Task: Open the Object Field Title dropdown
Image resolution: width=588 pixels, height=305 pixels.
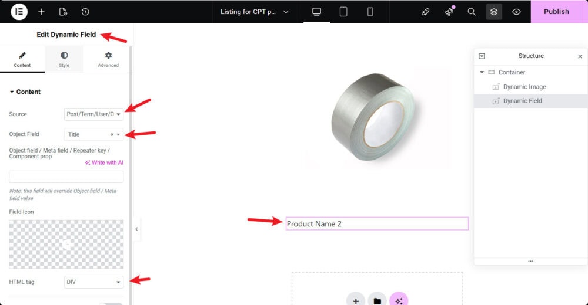Action: point(93,134)
